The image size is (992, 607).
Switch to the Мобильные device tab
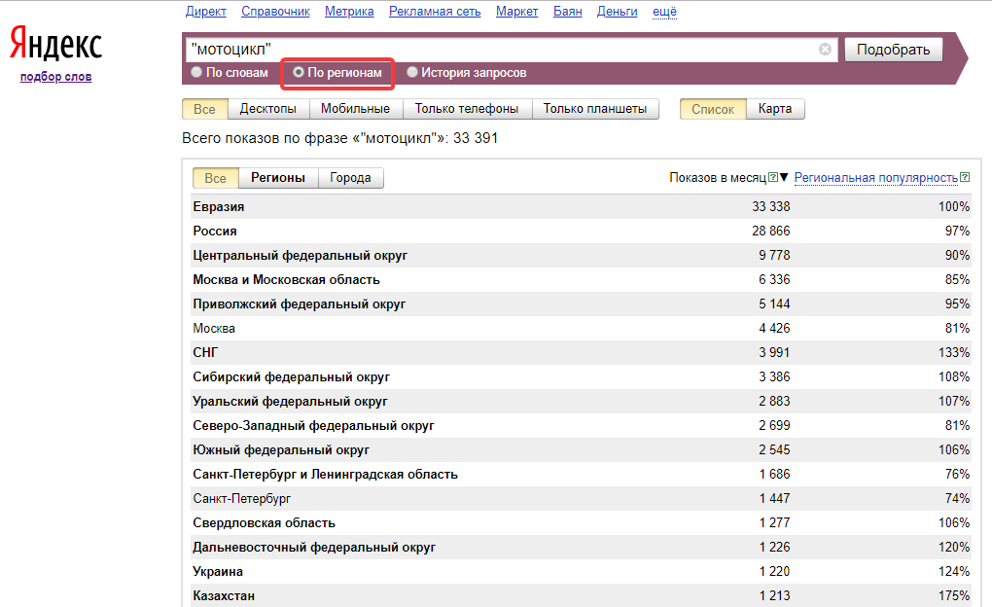point(356,109)
